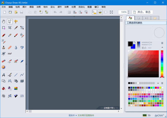Select the Stamp clone tool
This screenshot has width=167, height=118.
(4, 48)
